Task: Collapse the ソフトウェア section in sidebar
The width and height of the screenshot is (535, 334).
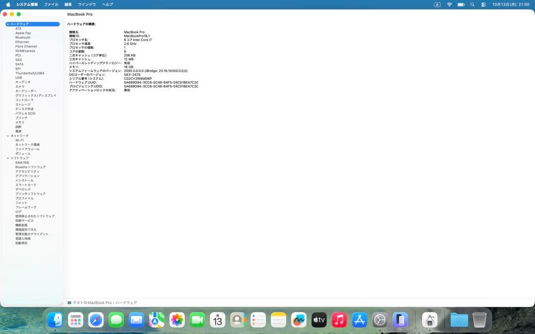Action: tap(8, 158)
